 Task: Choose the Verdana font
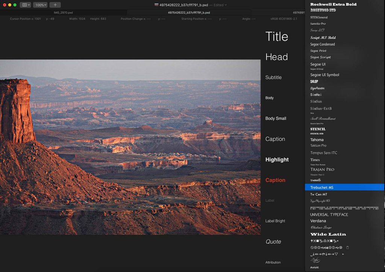[318, 221]
